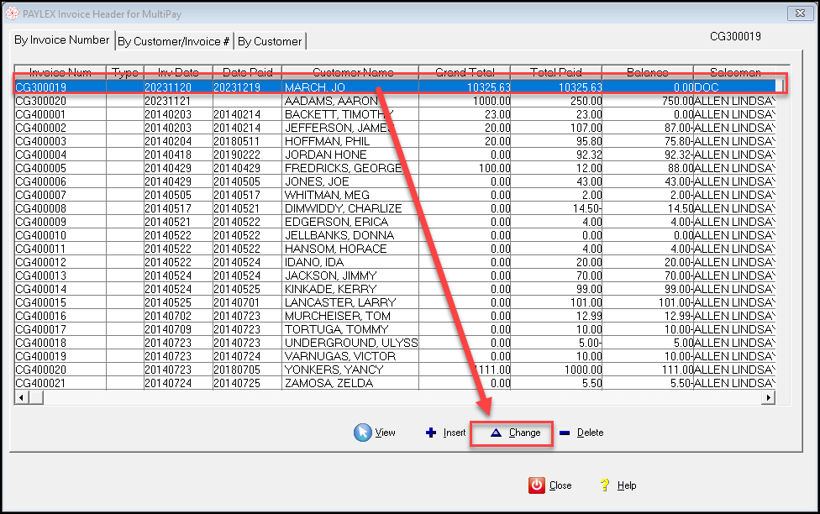Image resolution: width=820 pixels, height=514 pixels.
Task: Select invoice row CG400012 IDANO, IDA
Action: (x=395, y=262)
